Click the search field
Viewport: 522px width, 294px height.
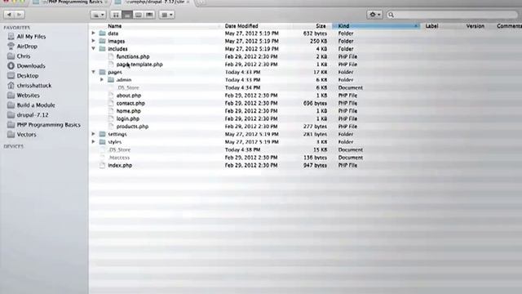point(452,15)
